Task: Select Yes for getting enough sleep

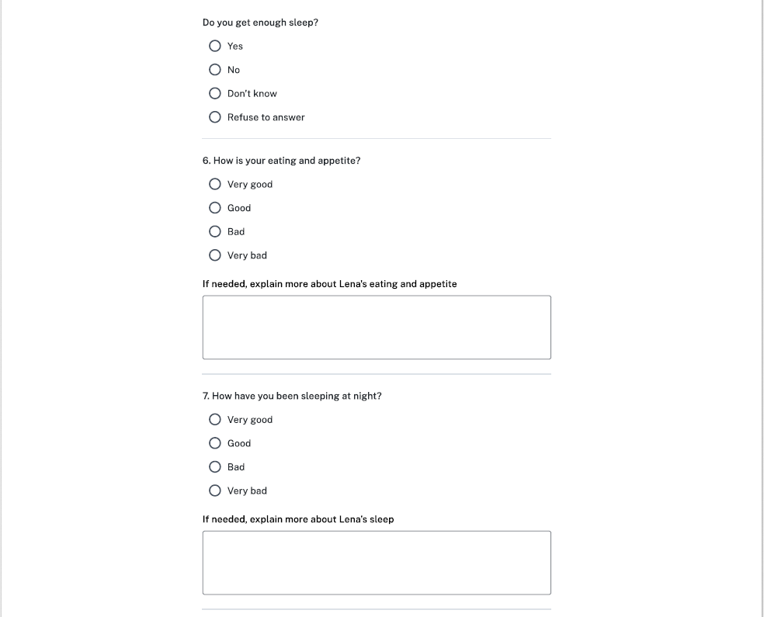Action: tap(215, 46)
